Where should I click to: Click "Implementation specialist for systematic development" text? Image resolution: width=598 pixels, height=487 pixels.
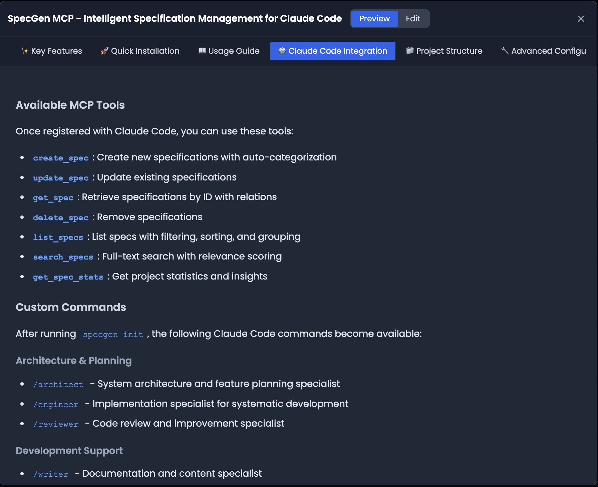[220, 404]
